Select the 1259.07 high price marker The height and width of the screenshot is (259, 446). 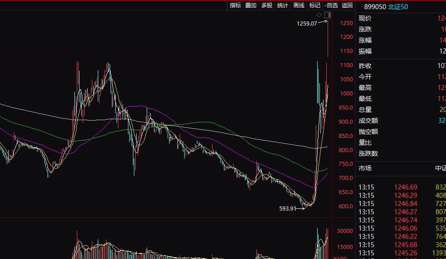coord(307,24)
